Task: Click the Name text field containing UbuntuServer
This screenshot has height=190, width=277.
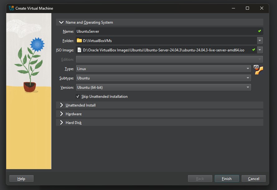Action: (x=165, y=31)
